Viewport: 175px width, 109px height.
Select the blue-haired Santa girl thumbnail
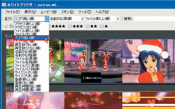point(149,61)
